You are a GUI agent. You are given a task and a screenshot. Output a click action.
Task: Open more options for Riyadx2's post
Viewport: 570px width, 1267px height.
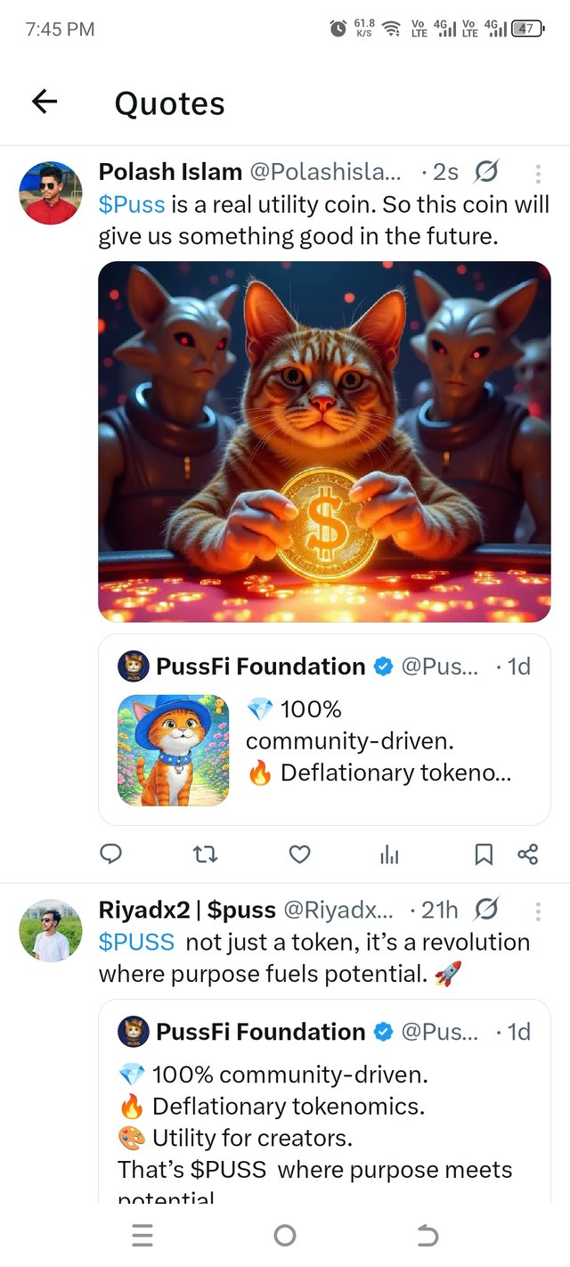coord(538,911)
